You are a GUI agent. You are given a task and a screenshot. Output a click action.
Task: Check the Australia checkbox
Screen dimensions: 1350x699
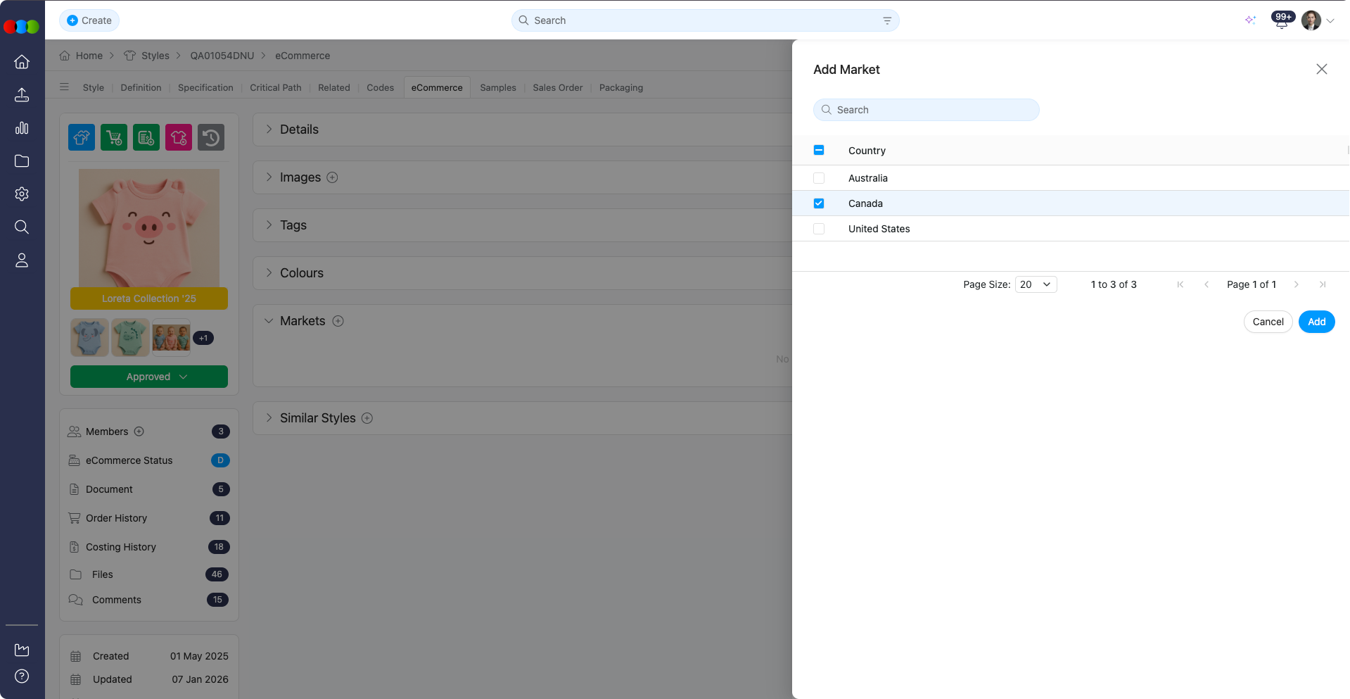(x=819, y=179)
